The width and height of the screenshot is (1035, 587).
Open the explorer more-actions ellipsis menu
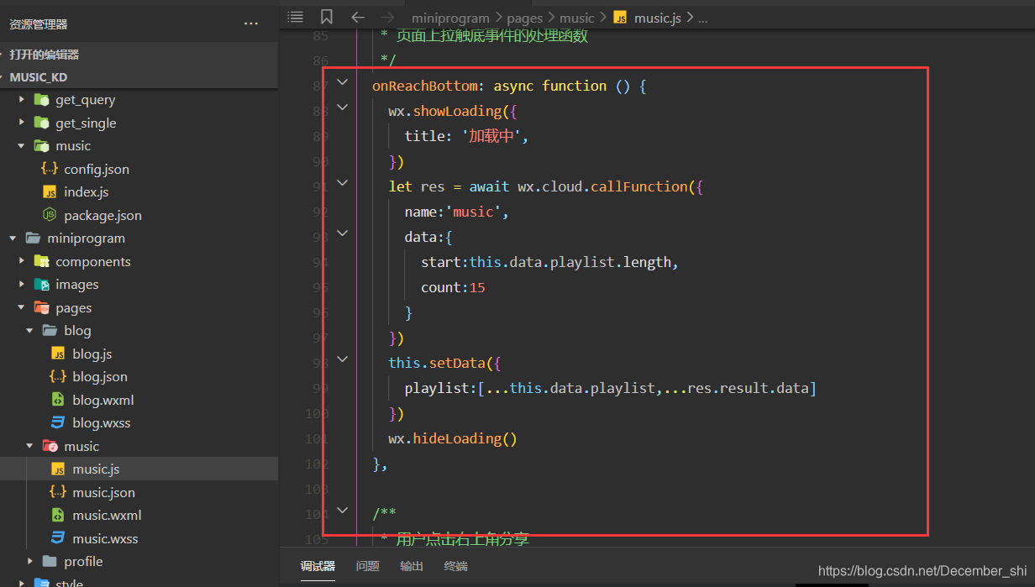tap(250, 24)
